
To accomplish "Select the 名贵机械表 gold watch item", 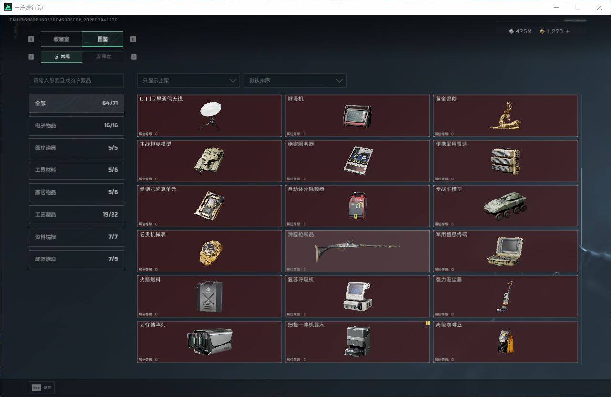I will [209, 251].
